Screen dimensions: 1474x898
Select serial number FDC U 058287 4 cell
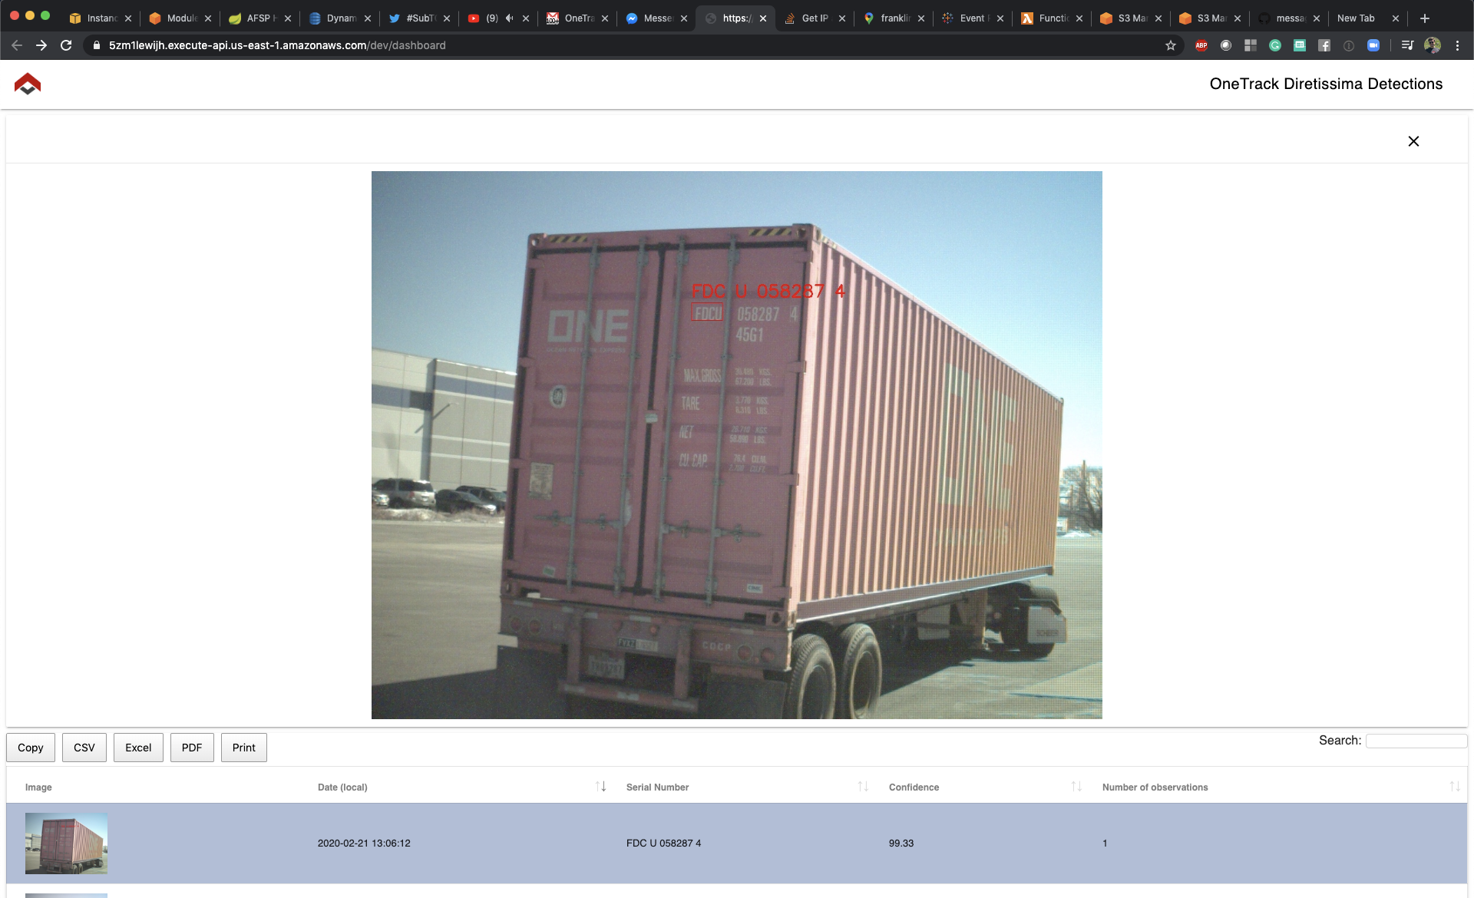tap(663, 843)
